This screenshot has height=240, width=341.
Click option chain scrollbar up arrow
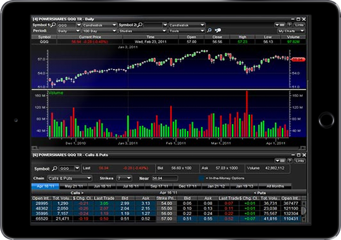pos(304,204)
